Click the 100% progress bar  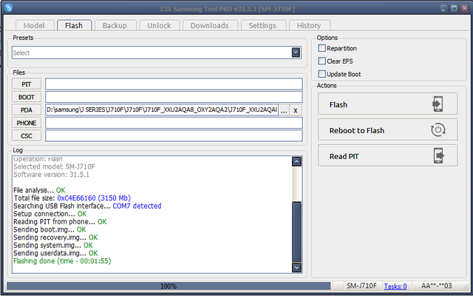[x=169, y=286]
